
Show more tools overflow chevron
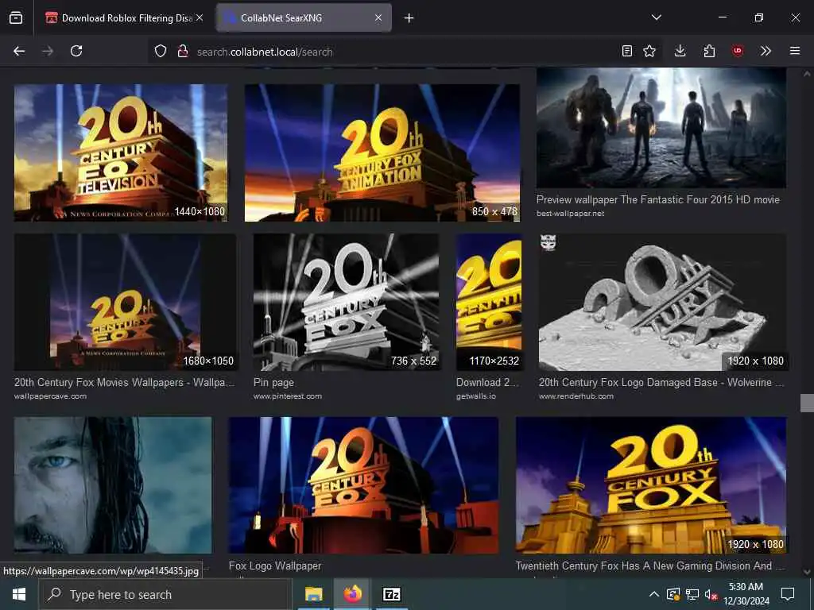(766, 52)
